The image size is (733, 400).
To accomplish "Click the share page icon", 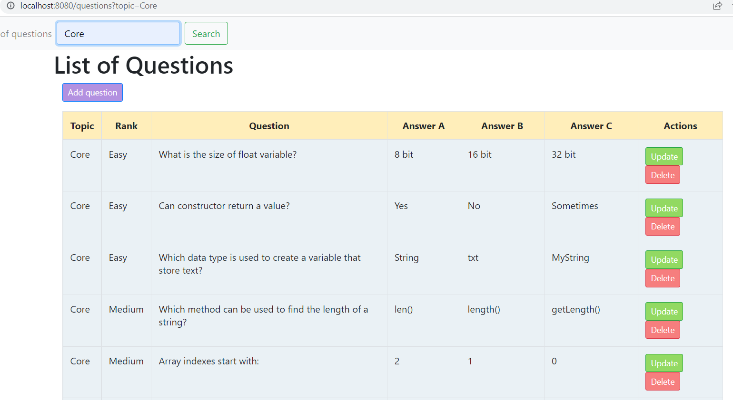I will click(x=717, y=6).
